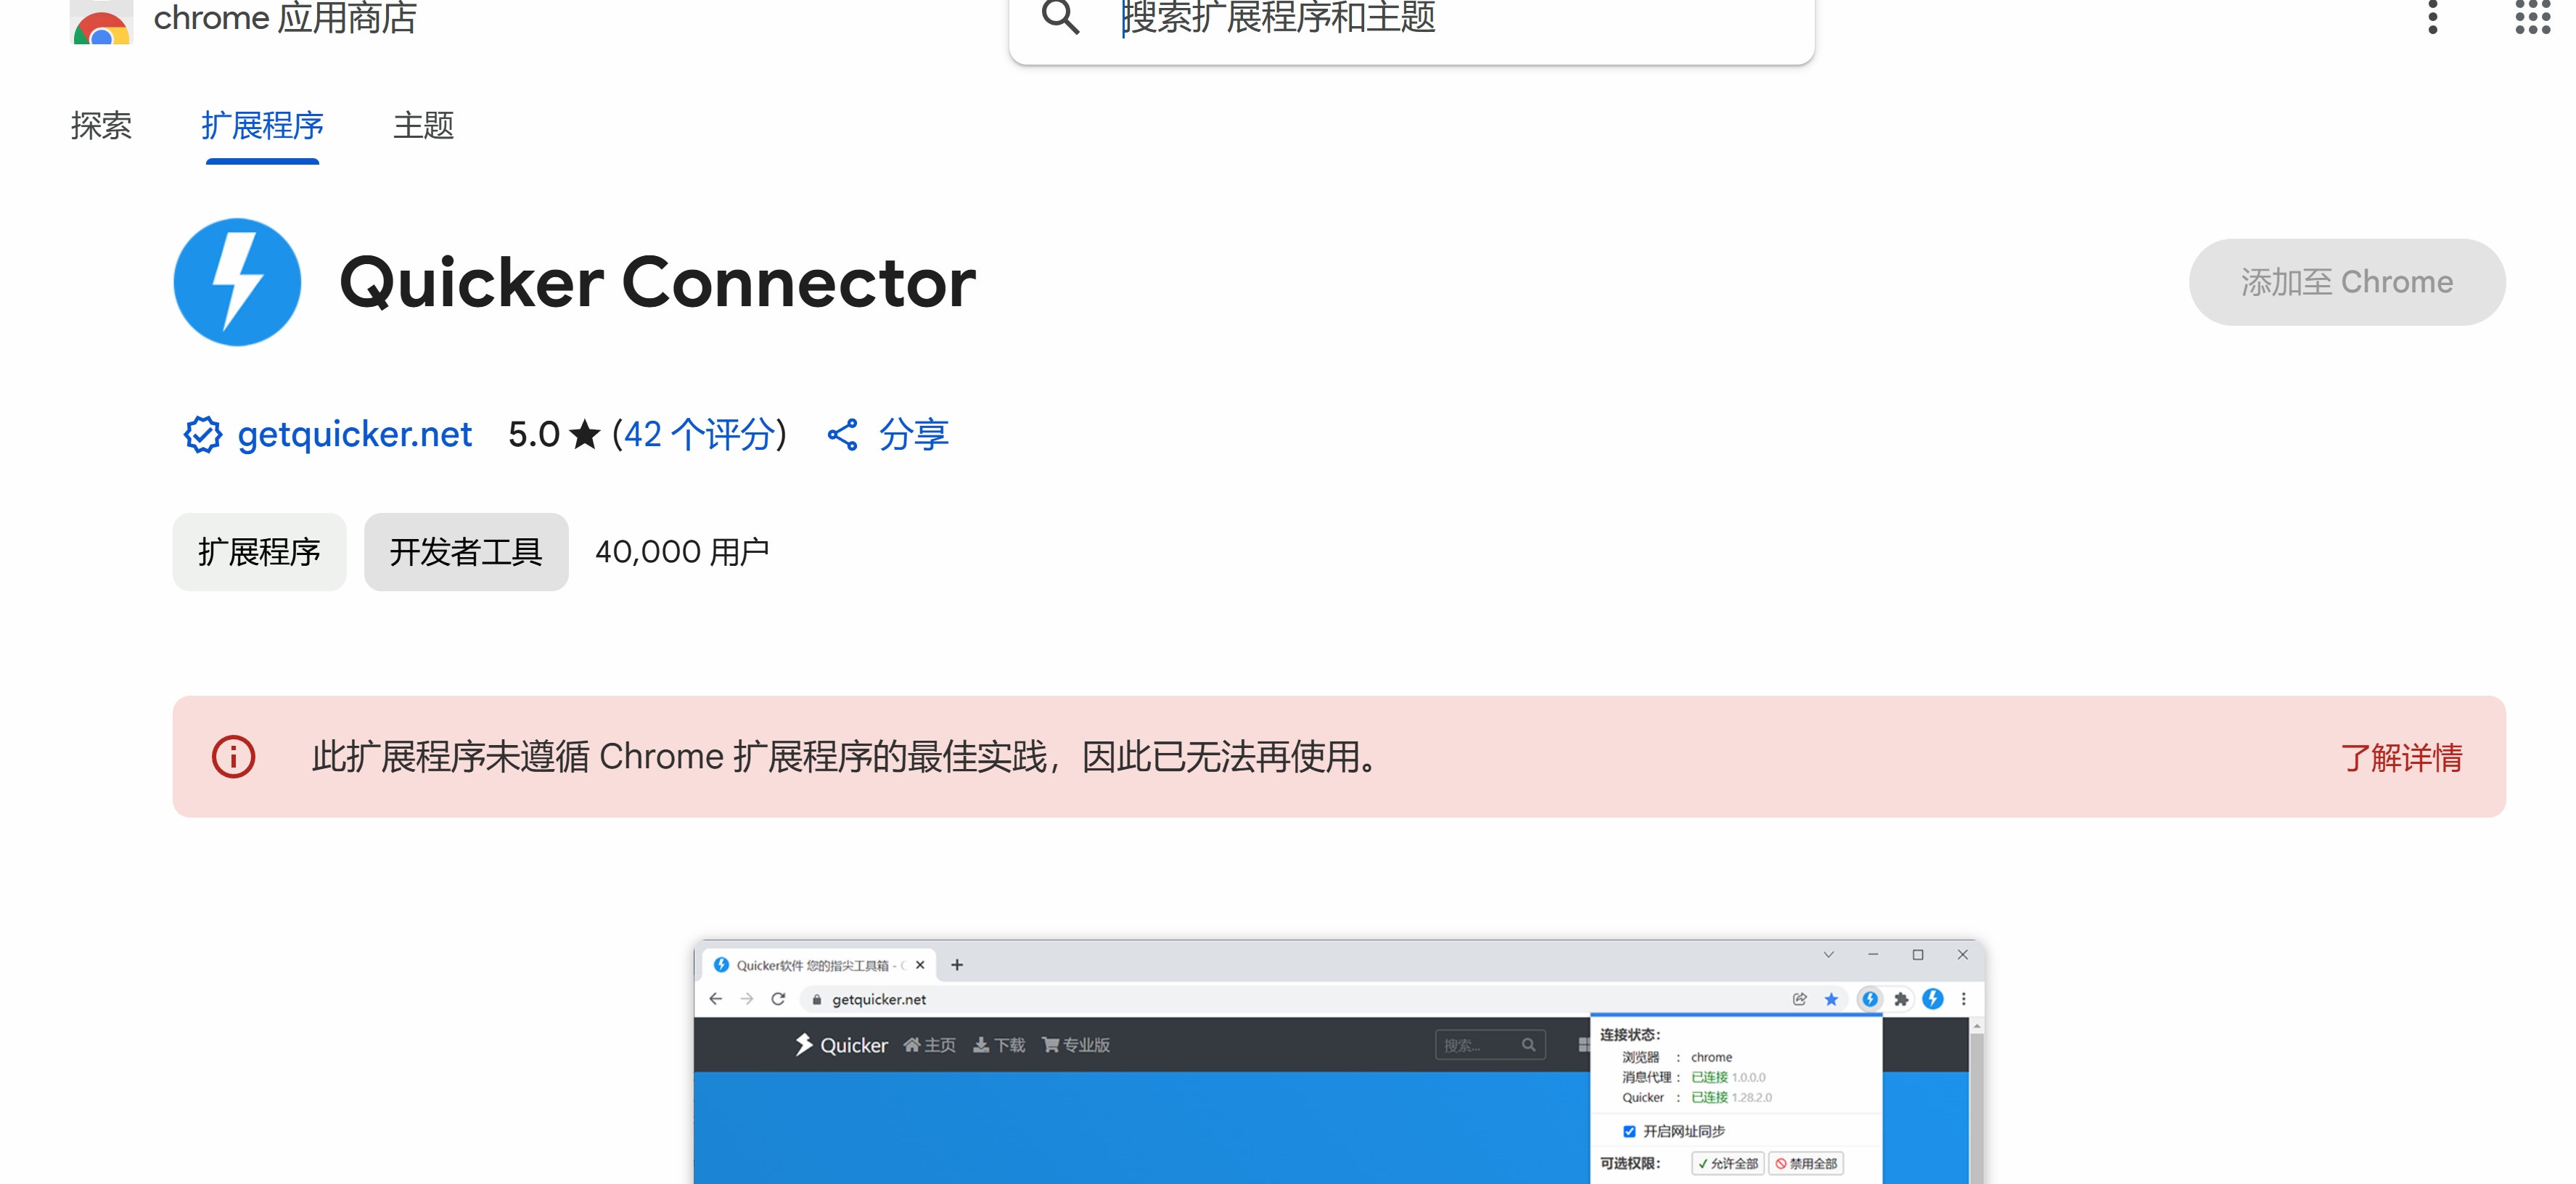The height and width of the screenshot is (1184, 2576).
Task: Open the 了解详情 link in the warning
Action: click(x=2401, y=757)
